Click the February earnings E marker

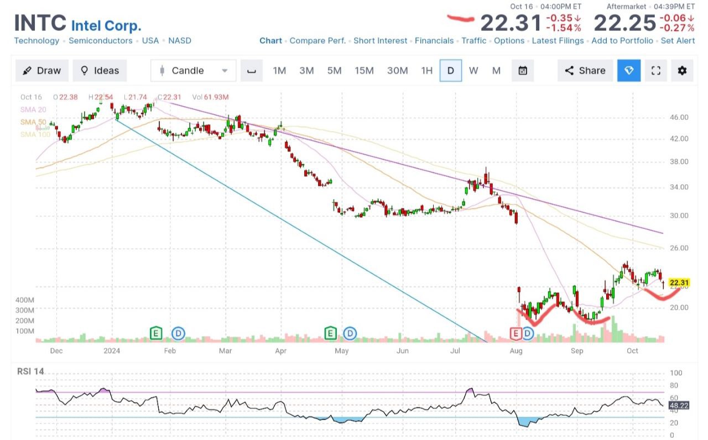tap(157, 333)
